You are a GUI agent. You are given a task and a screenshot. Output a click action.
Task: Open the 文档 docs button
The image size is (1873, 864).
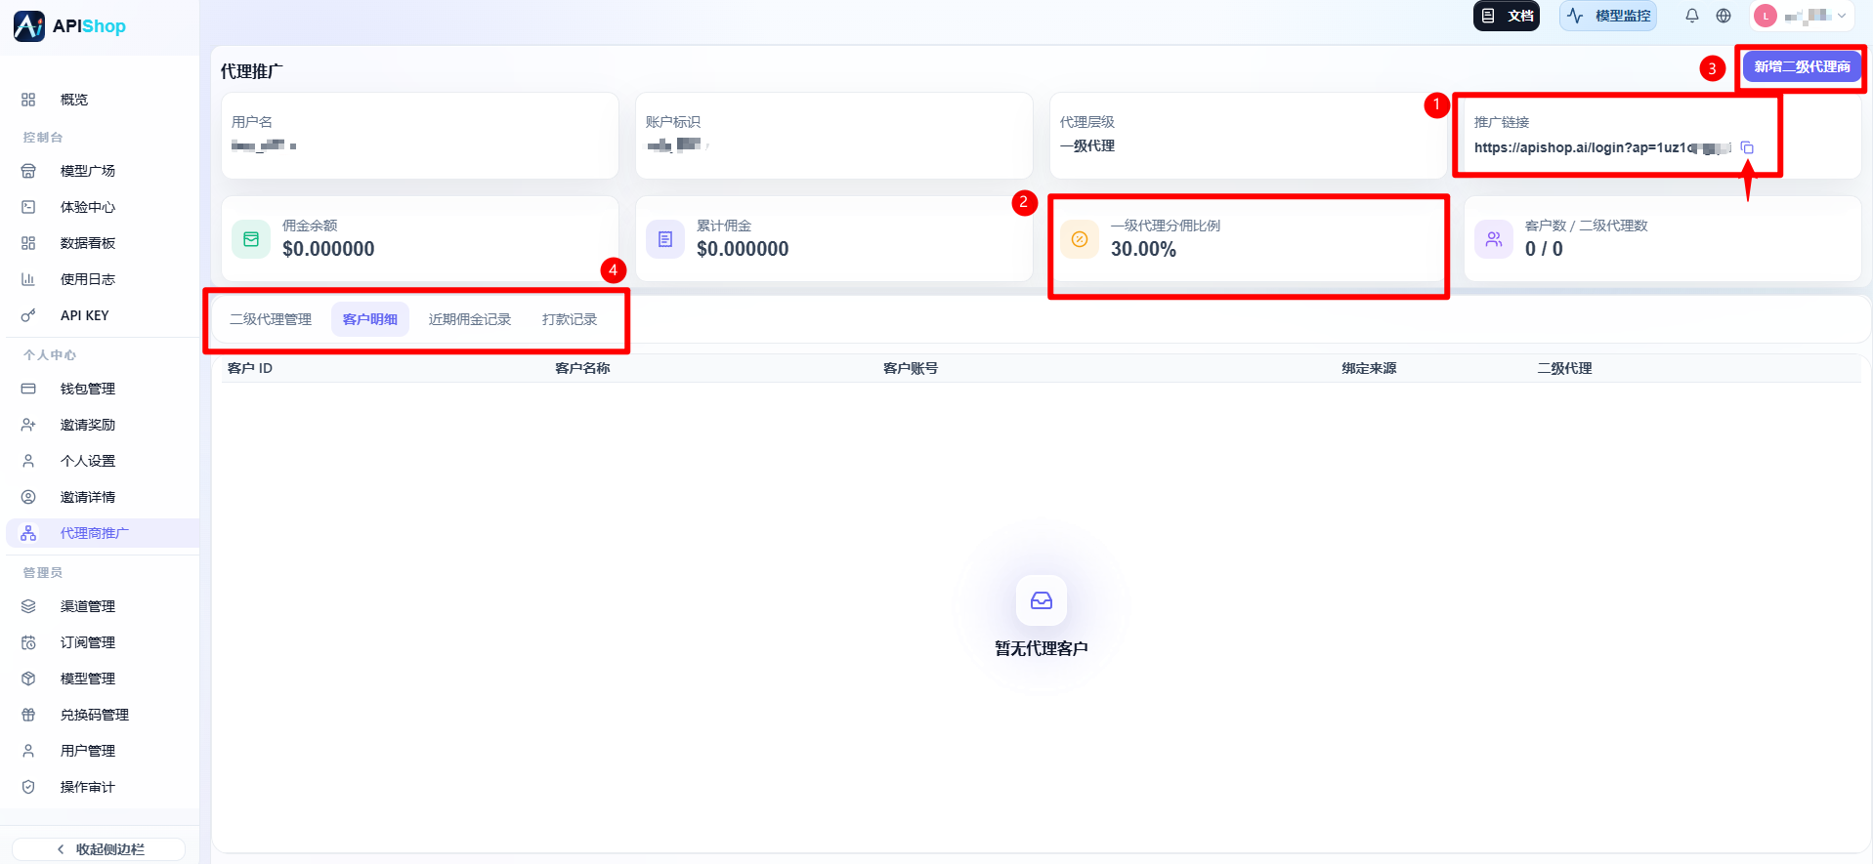point(1507,16)
